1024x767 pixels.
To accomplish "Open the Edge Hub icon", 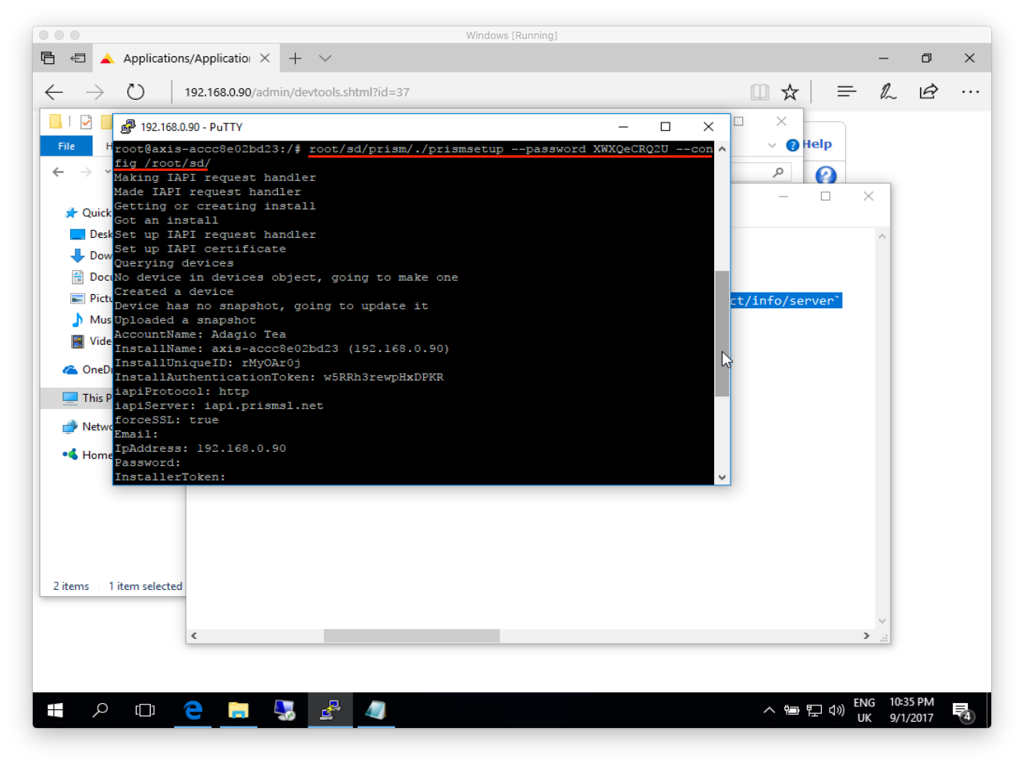I will pos(847,92).
